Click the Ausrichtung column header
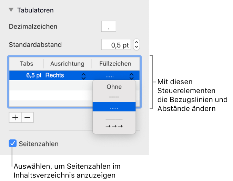Image resolution: width=233 pixels, height=181 pixels. pyautogui.click(x=67, y=64)
